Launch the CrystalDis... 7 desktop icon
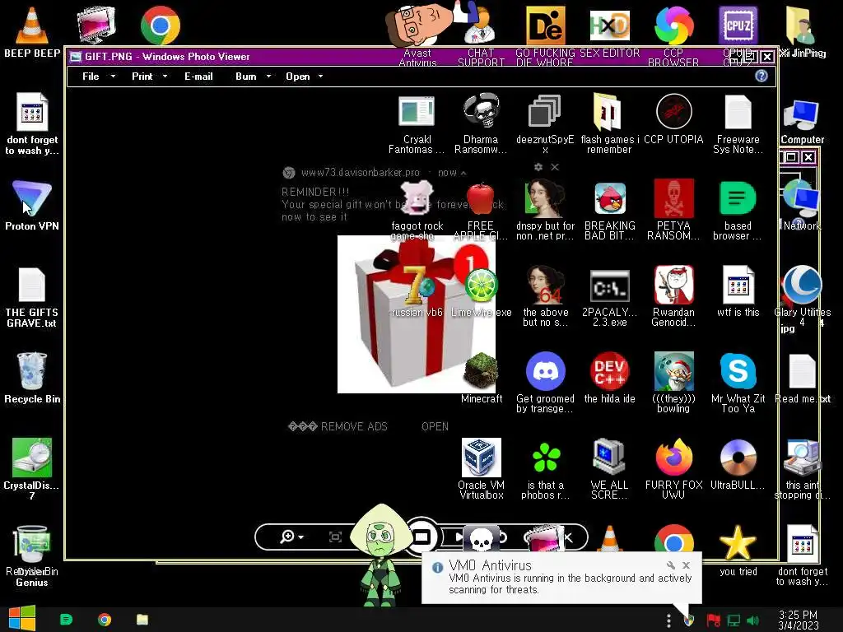This screenshot has width=843, height=632. click(32, 458)
